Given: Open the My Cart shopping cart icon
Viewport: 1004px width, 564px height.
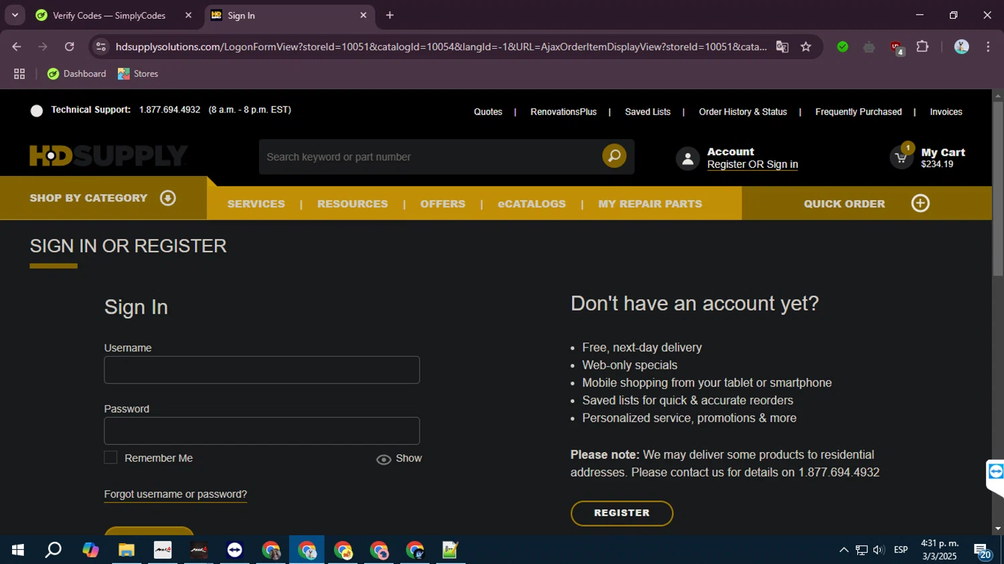Looking at the screenshot, I should tap(901, 157).
